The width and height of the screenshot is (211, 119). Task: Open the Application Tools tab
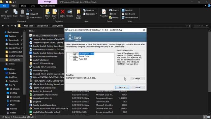[47, 6]
